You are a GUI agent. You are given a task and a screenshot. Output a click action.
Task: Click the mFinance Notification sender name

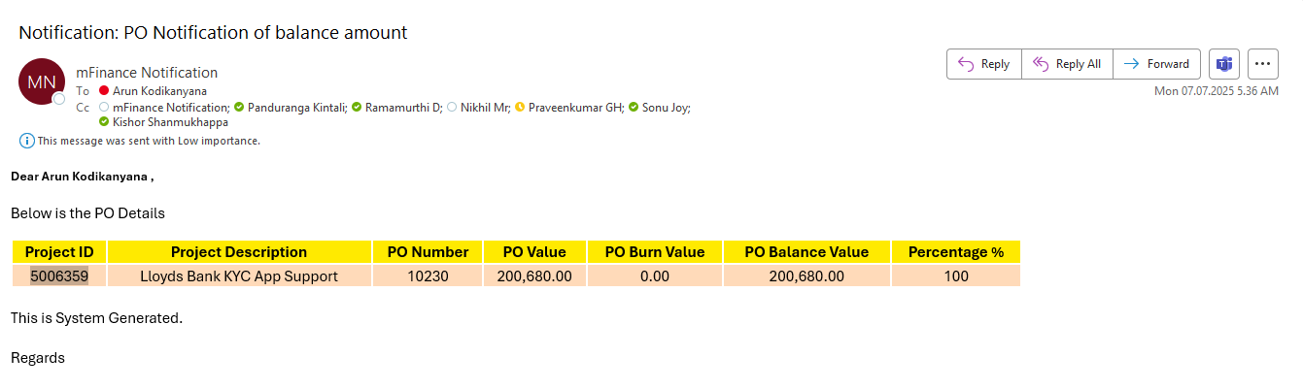click(147, 73)
